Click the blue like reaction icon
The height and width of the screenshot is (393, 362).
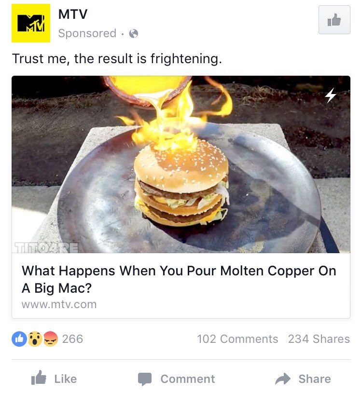tap(19, 339)
